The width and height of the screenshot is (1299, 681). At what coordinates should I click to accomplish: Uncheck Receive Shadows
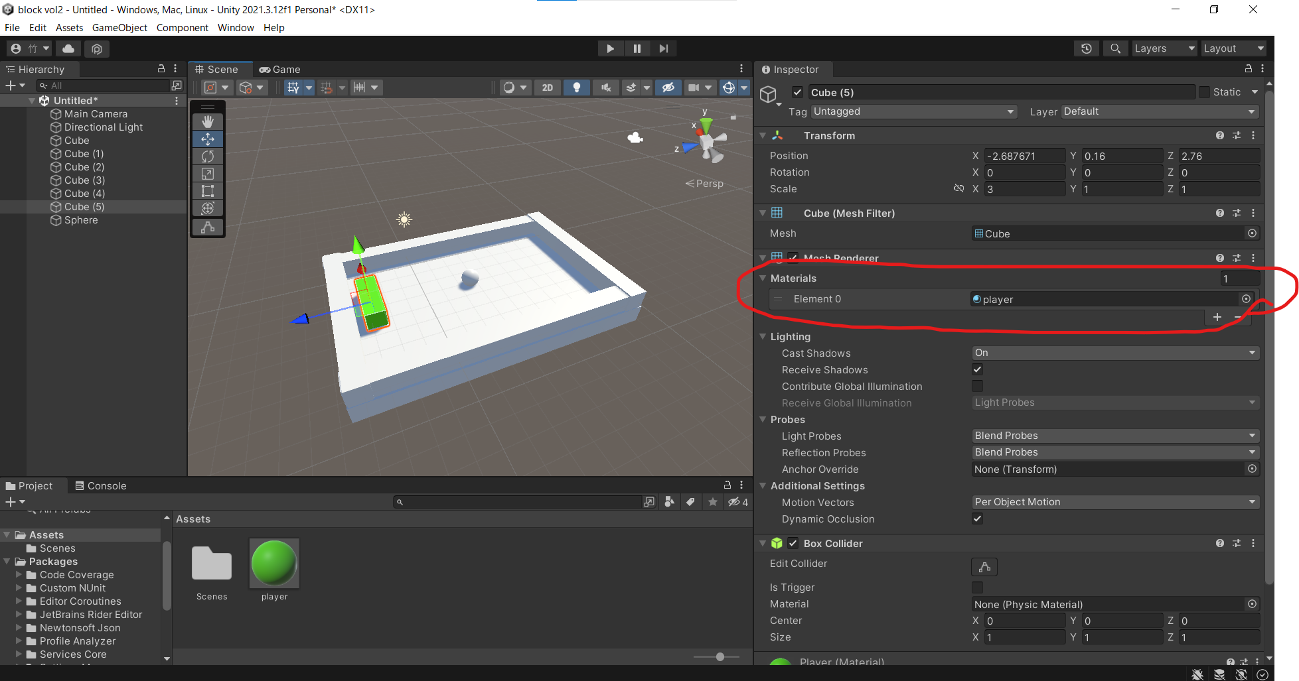tap(978, 369)
